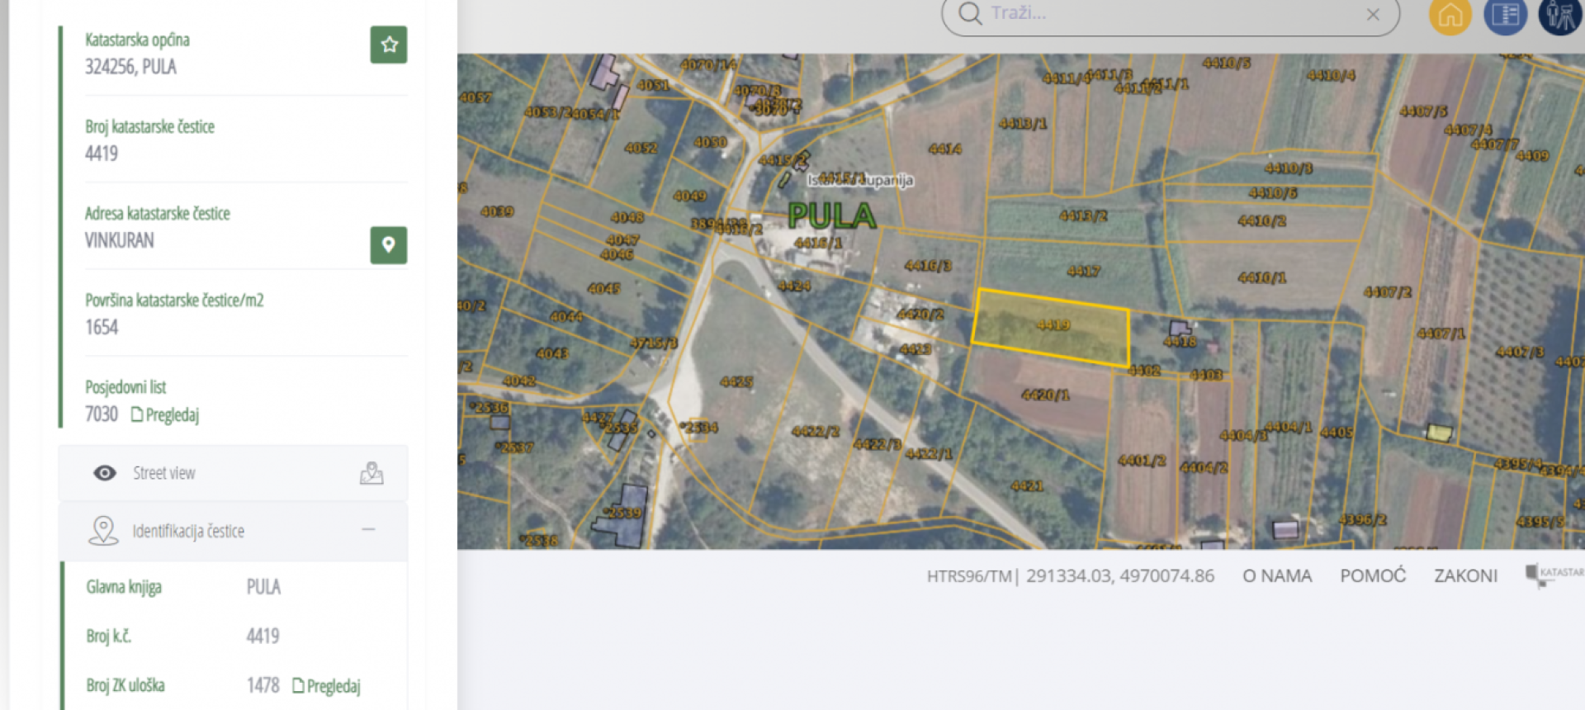Open the POMOĆ menu item
Image resolution: width=1585 pixels, height=710 pixels.
[1373, 575]
